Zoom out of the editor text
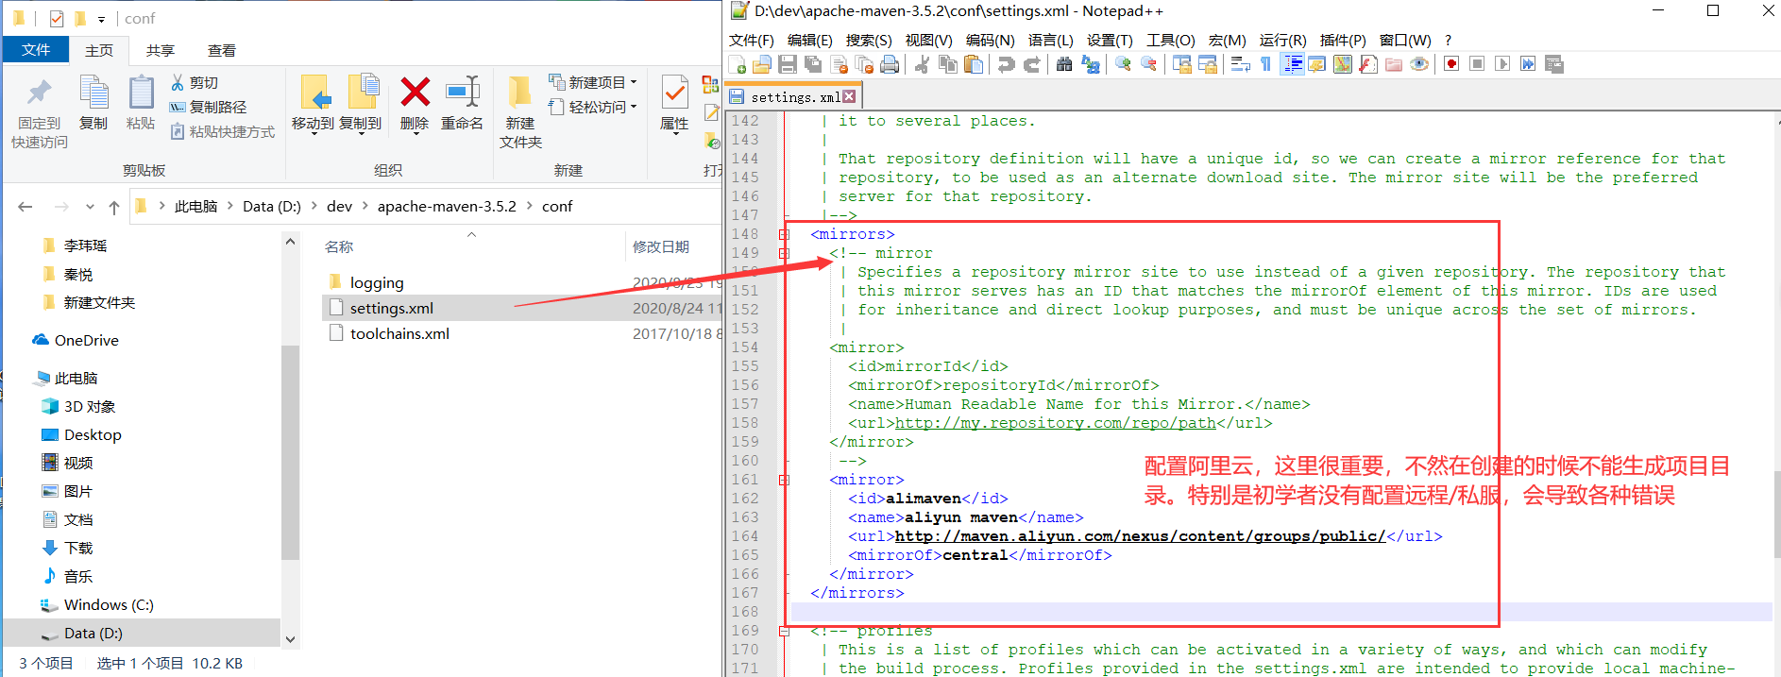This screenshot has width=1781, height=677. click(x=1148, y=64)
